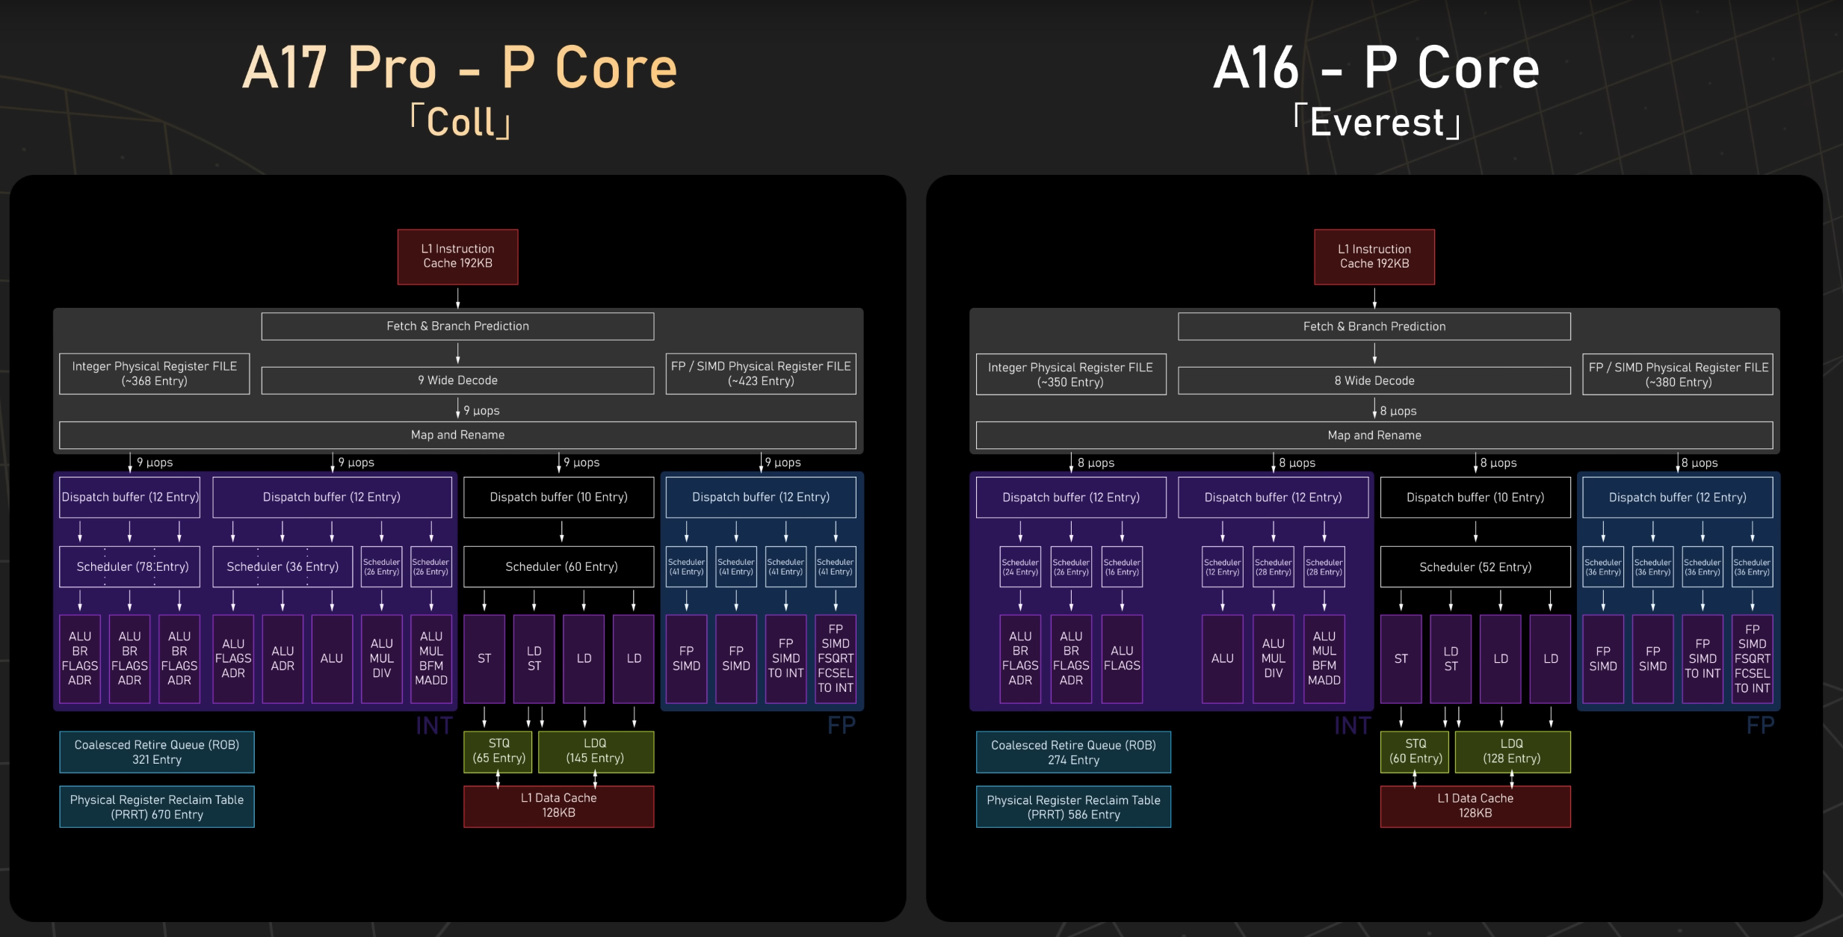Viewport: 1843px width, 937px height.
Task: Click A17 Pro's 'ALU FLAGS ADR' unit without BR
Action: 233,658
